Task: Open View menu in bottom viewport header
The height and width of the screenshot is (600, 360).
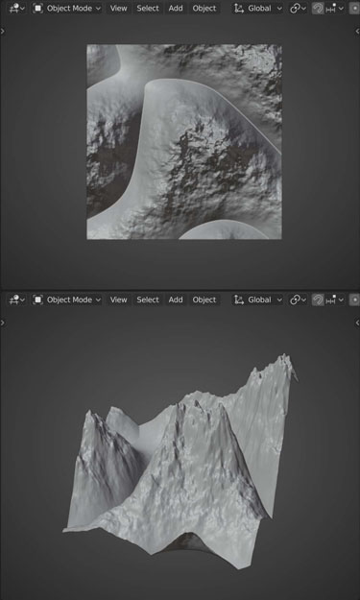Action: tap(119, 300)
